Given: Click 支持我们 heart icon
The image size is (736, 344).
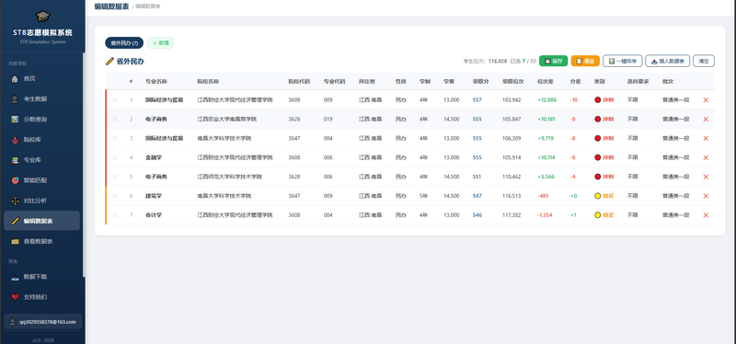Looking at the screenshot, I should coord(15,297).
